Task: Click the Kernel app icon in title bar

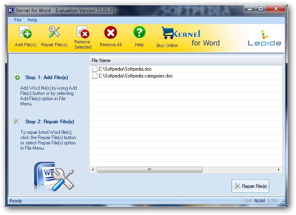Action: pos(11,11)
